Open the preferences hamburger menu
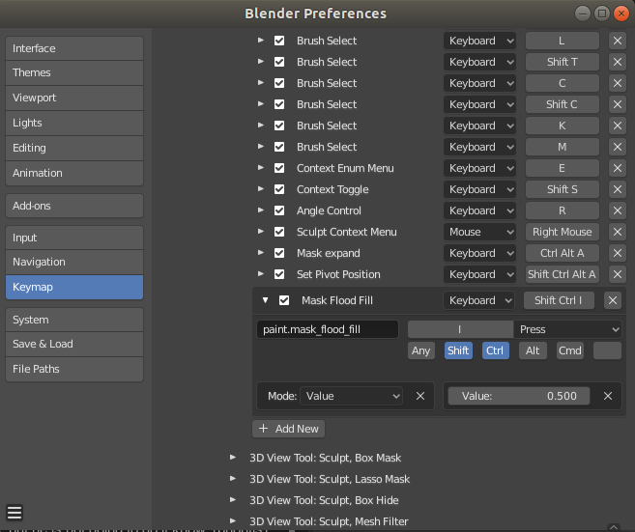The image size is (635, 532). [14, 513]
